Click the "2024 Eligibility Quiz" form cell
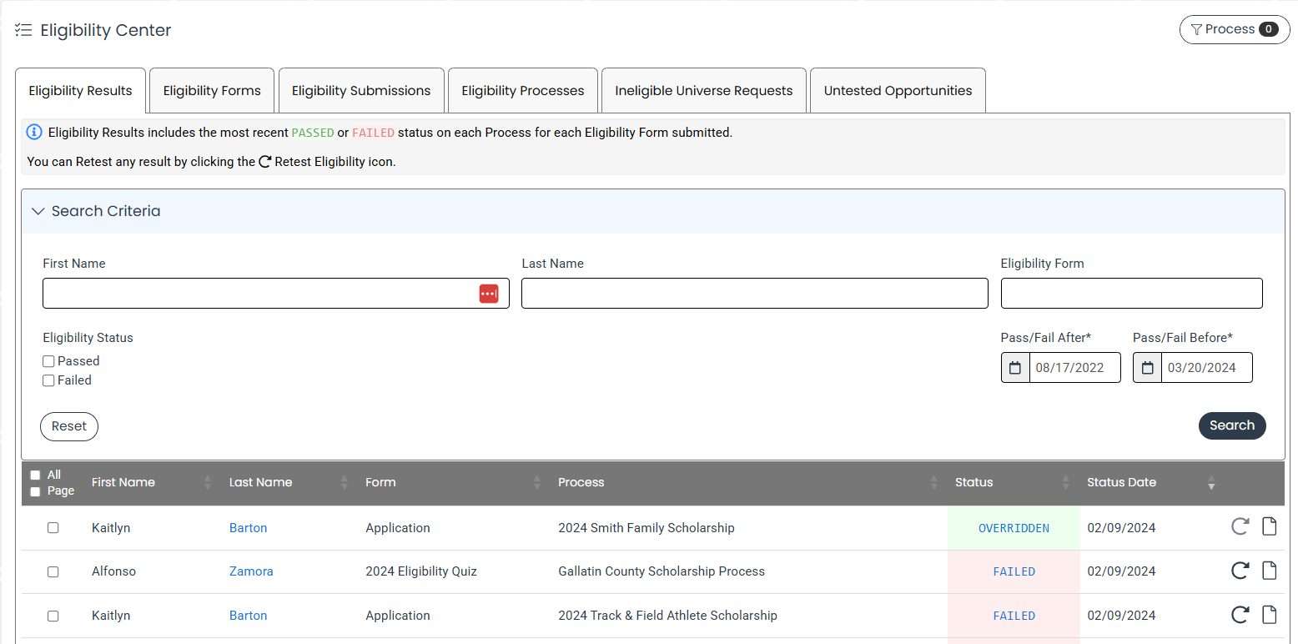 tap(421, 571)
